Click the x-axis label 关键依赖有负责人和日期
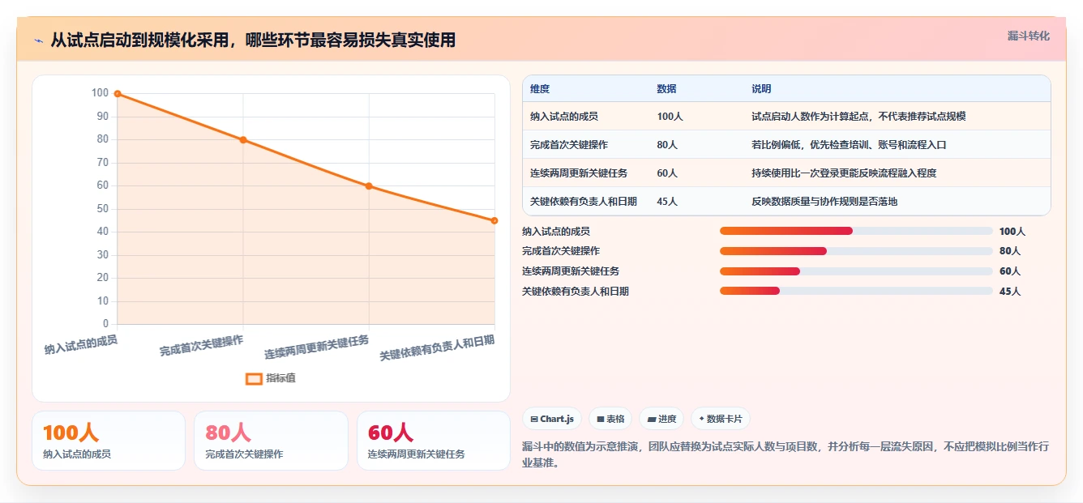The height and width of the screenshot is (503, 1083). tap(438, 347)
